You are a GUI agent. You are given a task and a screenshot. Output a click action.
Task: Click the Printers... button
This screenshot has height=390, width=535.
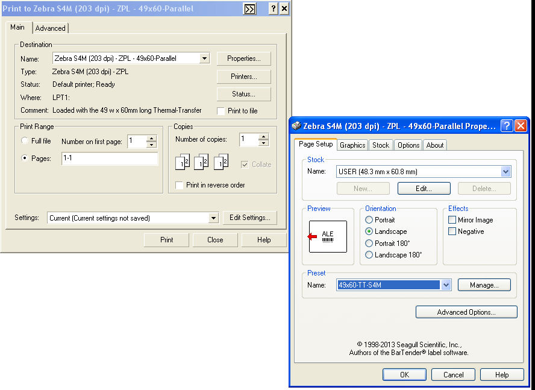[244, 77]
